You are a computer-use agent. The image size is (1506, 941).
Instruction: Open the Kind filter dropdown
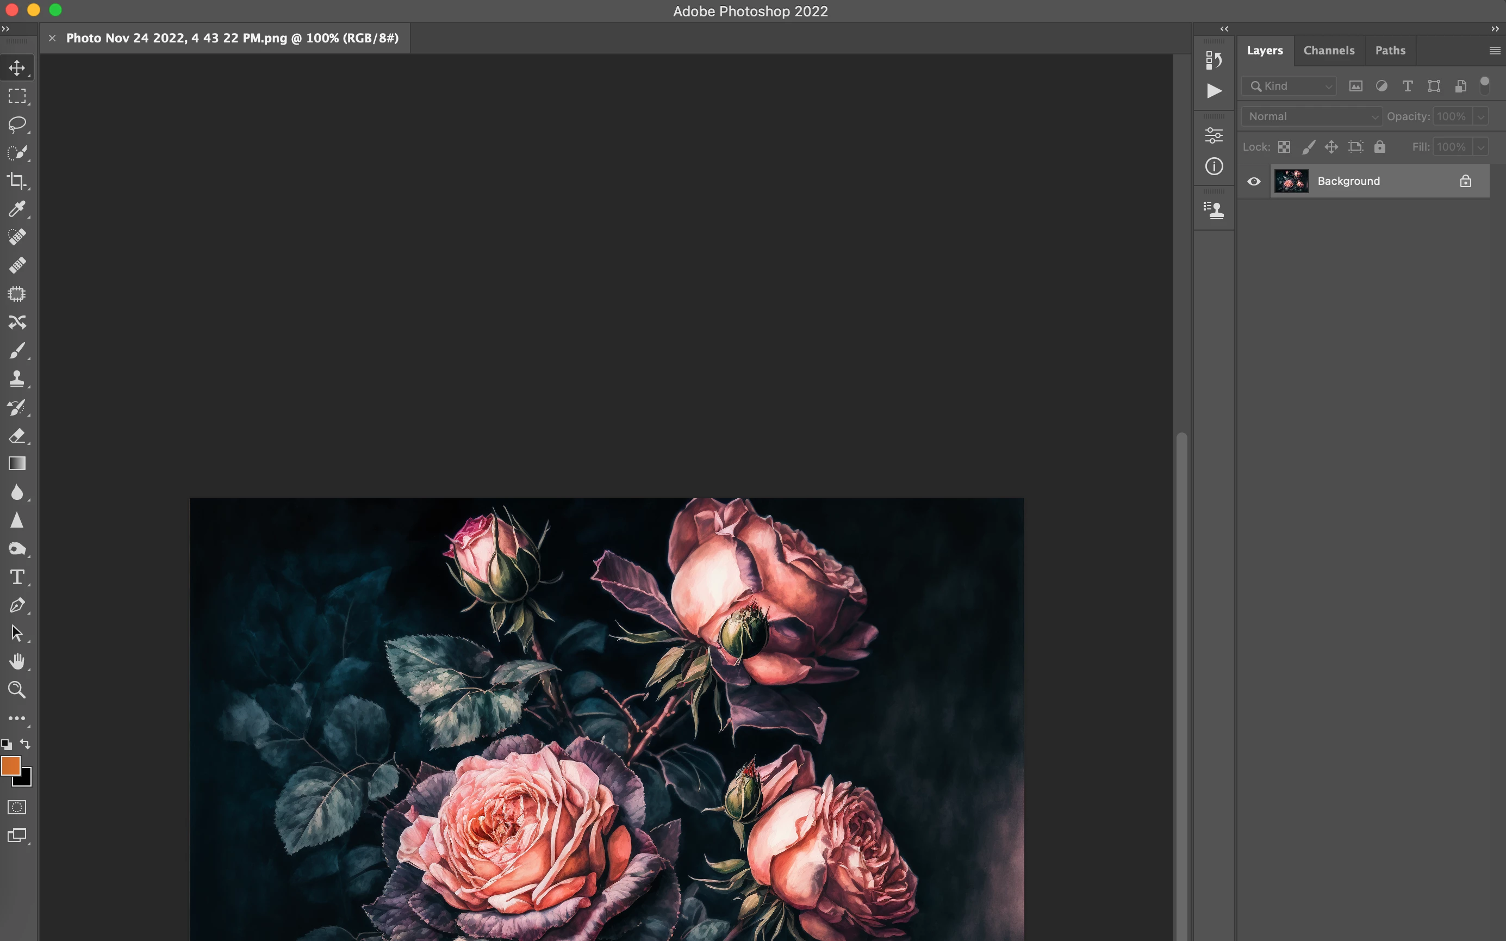tap(1289, 86)
